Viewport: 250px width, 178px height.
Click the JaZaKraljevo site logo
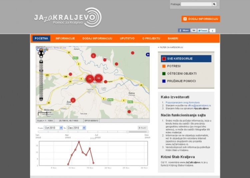(68, 18)
